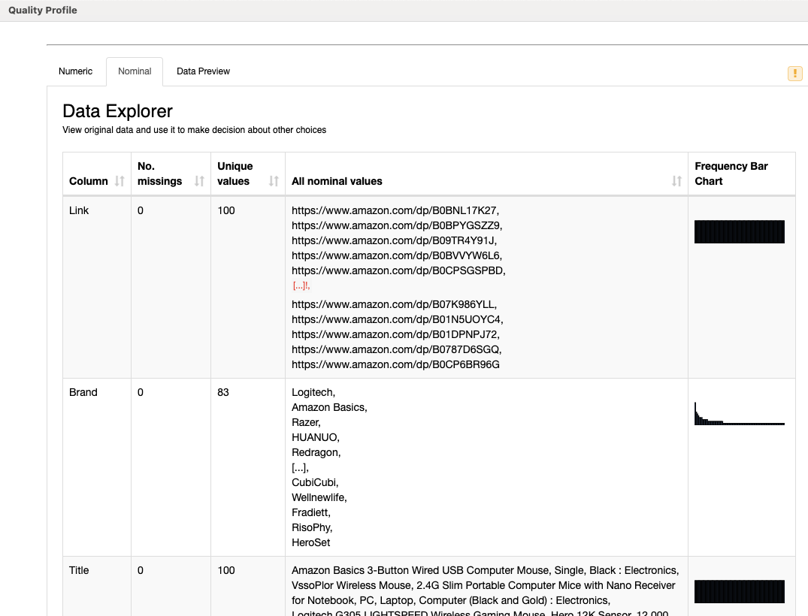Select the Nominal tab

[135, 71]
